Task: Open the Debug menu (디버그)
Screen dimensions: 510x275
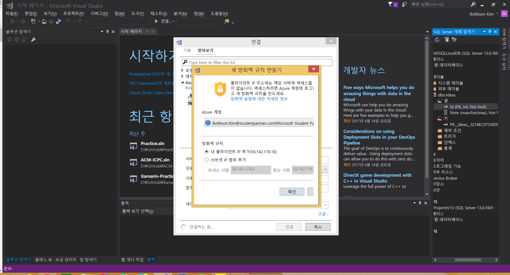Action: coord(99,14)
